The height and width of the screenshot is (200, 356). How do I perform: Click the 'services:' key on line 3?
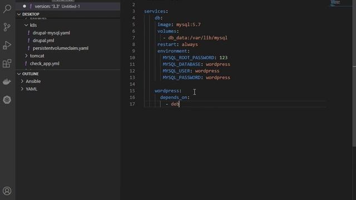(x=156, y=11)
